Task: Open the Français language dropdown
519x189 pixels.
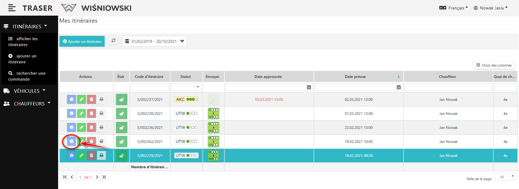Action: pos(454,8)
